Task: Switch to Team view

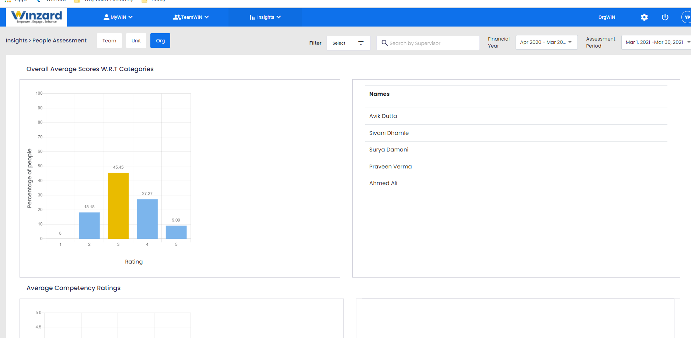Action: [109, 41]
